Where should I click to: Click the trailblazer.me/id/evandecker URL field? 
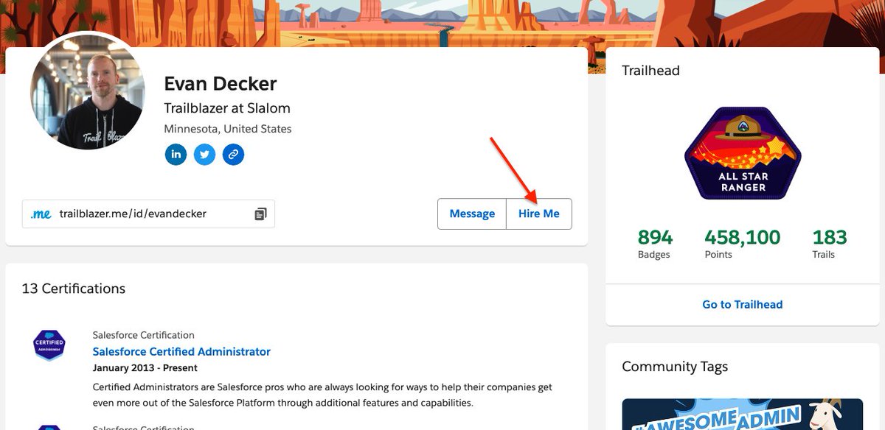(148, 214)
